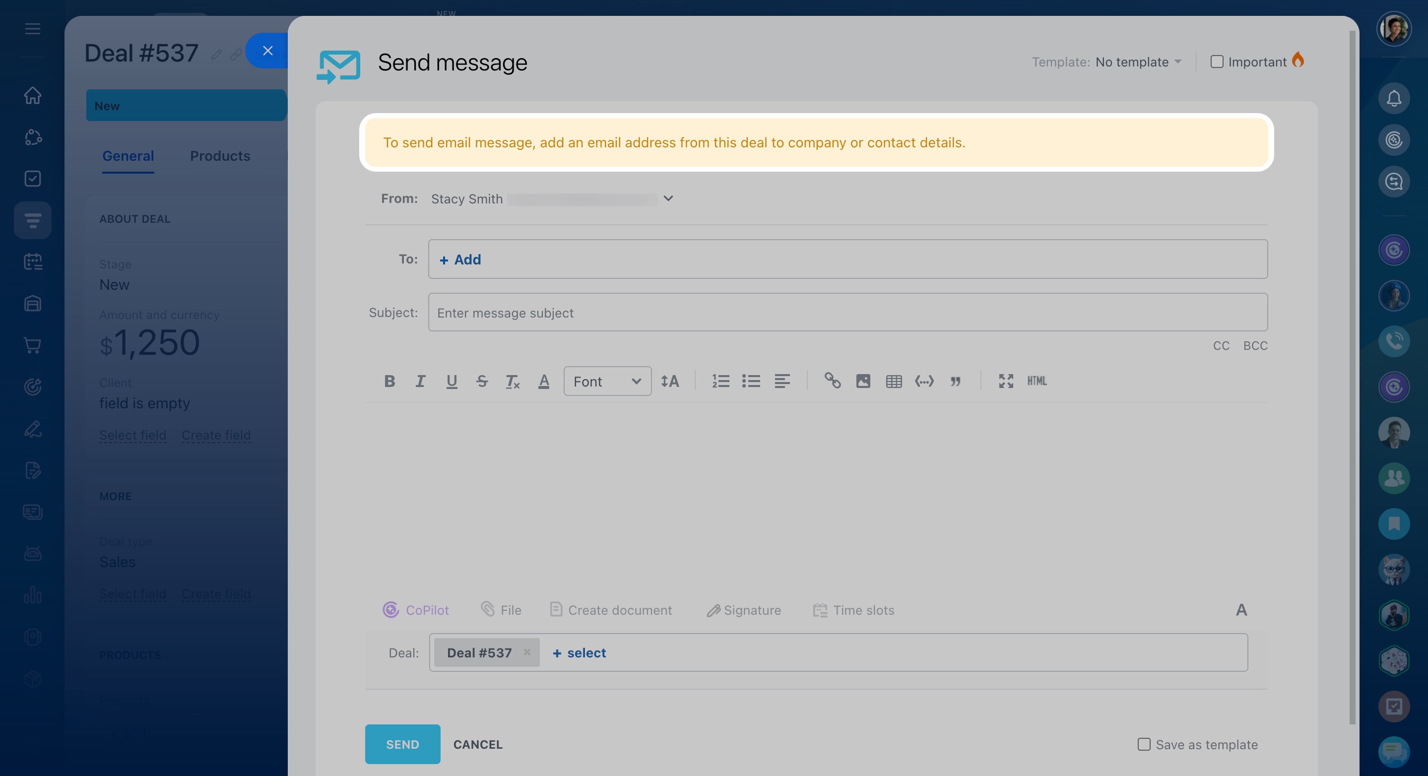The width and height of the screenshot is (1428, 776).
Task: Open notifications via the bell icon
Action: click(x=1394, y=99)
